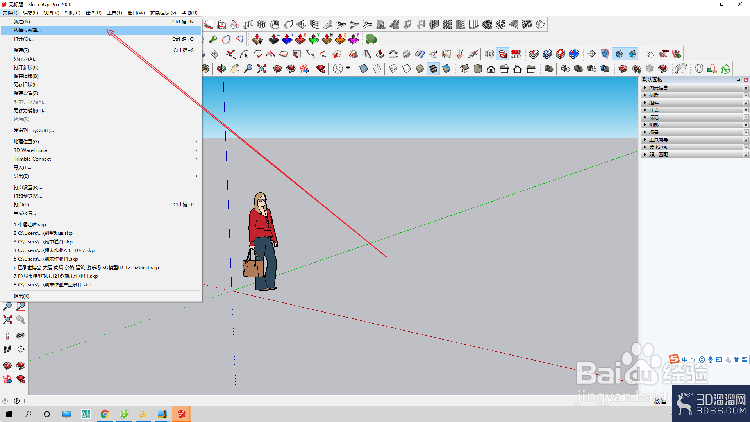Close the 工具向导 panel with its x

click(746, 140)
